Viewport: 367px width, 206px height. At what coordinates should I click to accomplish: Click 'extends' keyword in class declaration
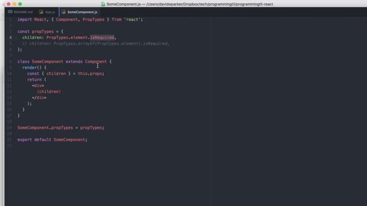74,61
